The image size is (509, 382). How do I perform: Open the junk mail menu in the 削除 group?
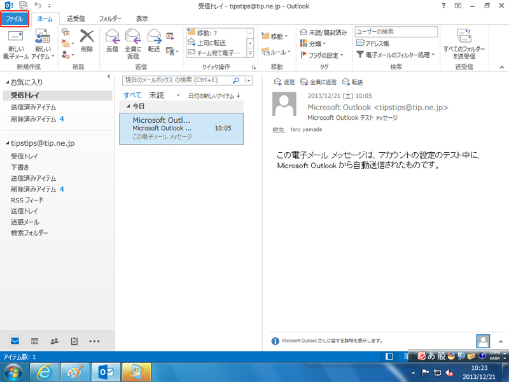pyautogui.click(x=67, y=54)
